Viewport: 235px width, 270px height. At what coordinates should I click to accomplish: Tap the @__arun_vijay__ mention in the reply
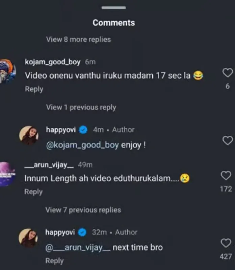pyautogui.click(x=78, y=248)
